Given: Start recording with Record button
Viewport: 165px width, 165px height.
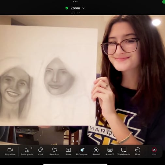Looking at the screenshot, I should (96, 151).
